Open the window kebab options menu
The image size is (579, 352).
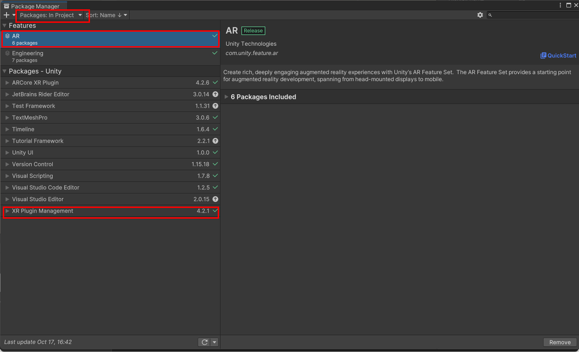[x=560, y=5]
